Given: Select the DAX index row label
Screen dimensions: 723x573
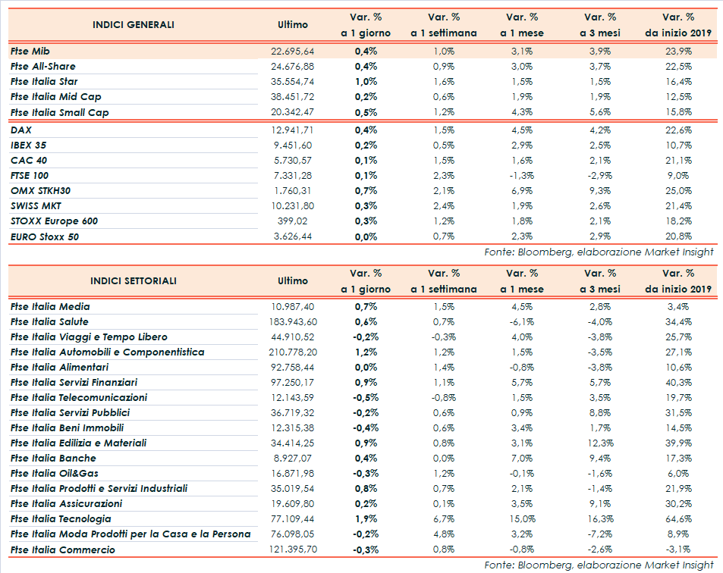Looking at the screenshot, I should pyautogui.click(x=21, y=130).
